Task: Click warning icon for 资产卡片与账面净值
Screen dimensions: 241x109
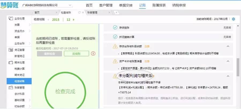Action: pyautogui.click(x=115, y=61)
